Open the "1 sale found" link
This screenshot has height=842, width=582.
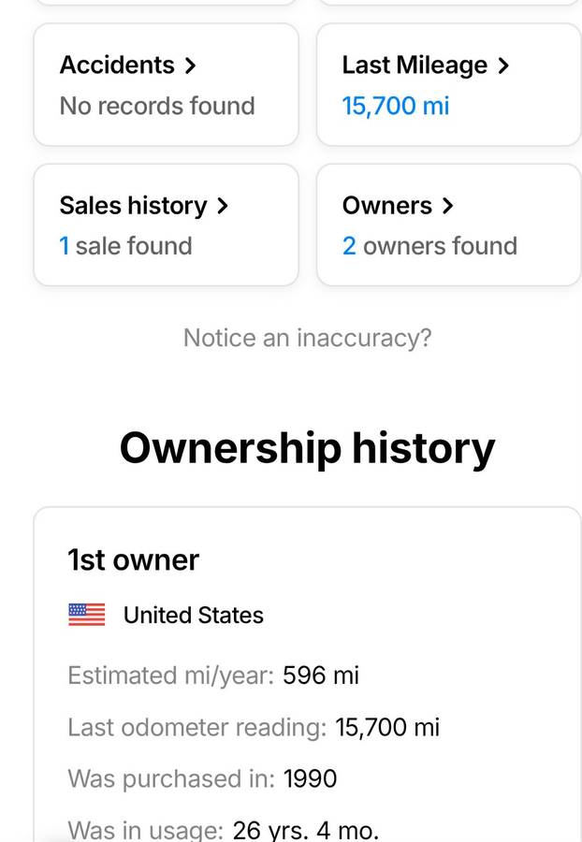click(125, 246)
